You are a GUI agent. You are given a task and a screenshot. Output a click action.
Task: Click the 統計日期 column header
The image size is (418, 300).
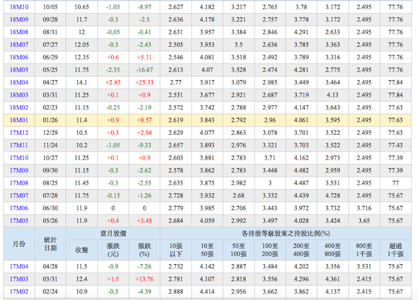click(50, 244)
